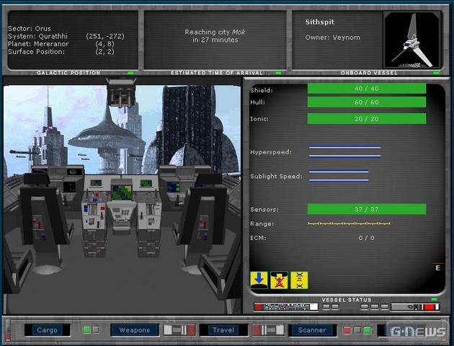This screenshot has width=454, height=346.
Task: Click the Hull 60 / 60 bar
Action: pos(367,102)
